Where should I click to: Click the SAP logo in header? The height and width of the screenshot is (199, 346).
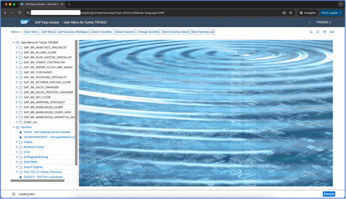pyautogui.click(x=24, y=22)
